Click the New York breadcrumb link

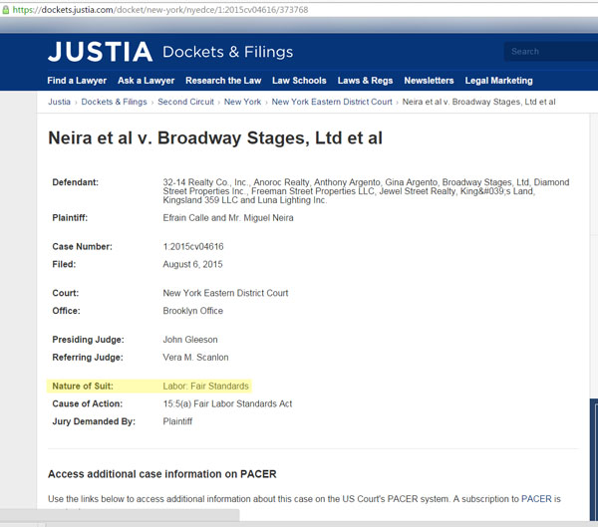click(x=242, y=102)
